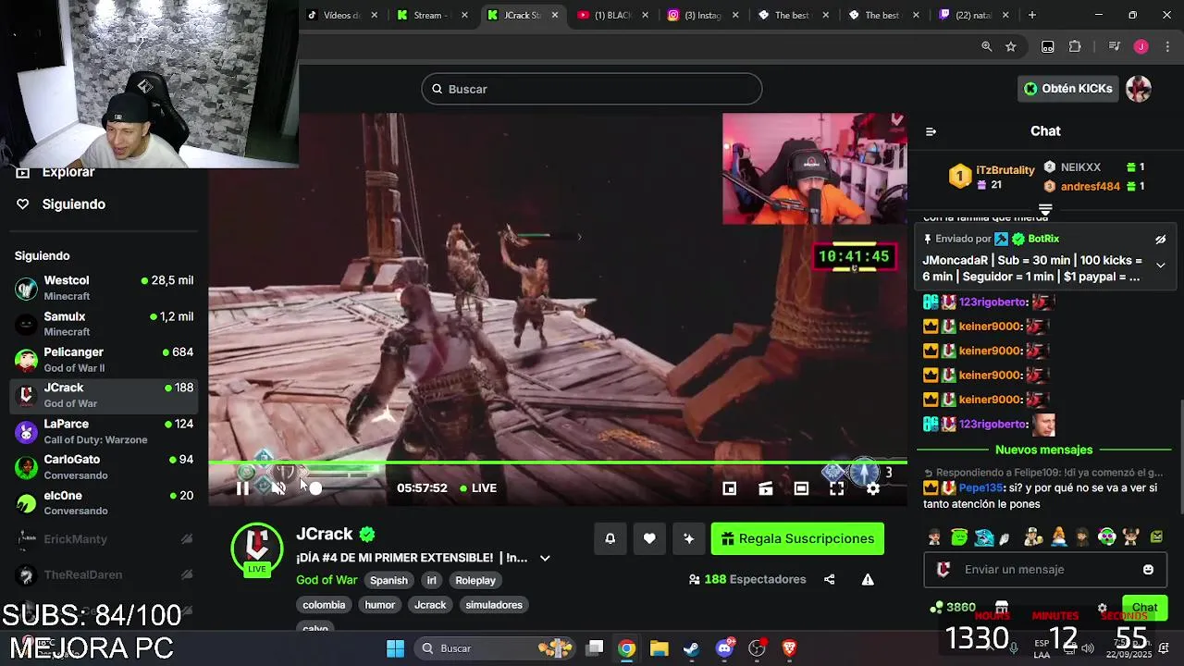
Task: Open File Explorer from taskbar
Action: [659, 648]
